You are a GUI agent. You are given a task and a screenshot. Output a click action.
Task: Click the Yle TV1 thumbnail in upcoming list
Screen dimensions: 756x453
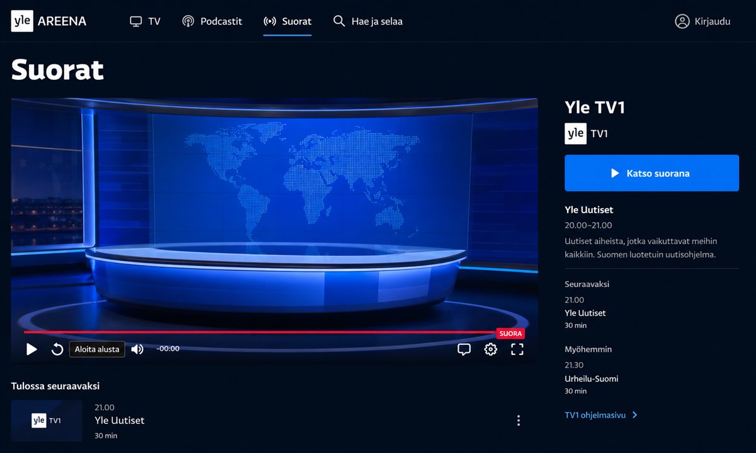pyautogui.click(x=47, y=420)
